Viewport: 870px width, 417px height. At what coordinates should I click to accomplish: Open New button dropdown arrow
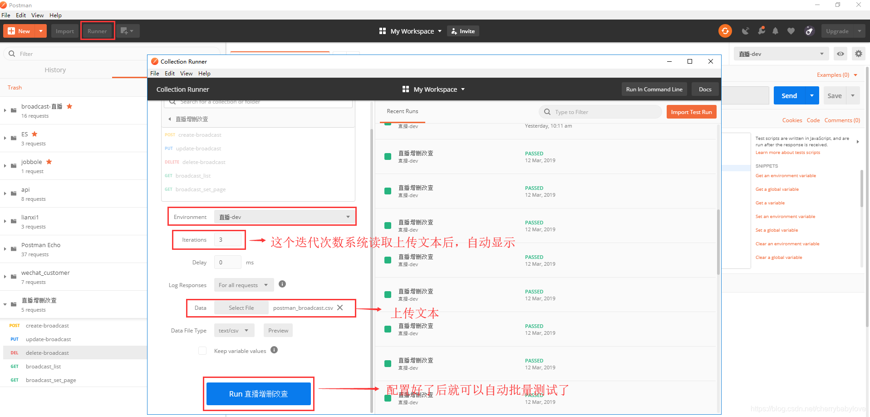tap(41, 31)
